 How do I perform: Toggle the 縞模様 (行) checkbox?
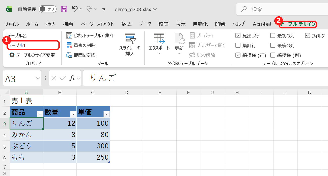(238, 55)
